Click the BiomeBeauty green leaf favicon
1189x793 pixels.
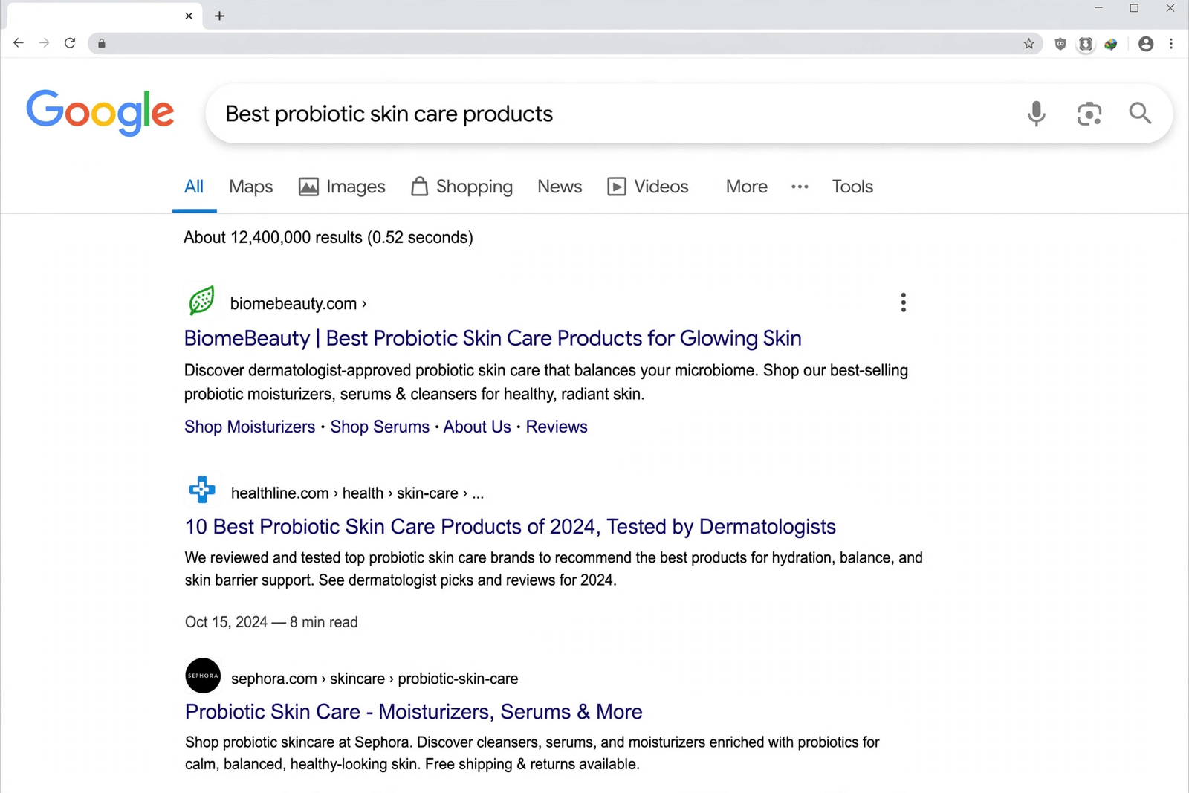point(201,301)
